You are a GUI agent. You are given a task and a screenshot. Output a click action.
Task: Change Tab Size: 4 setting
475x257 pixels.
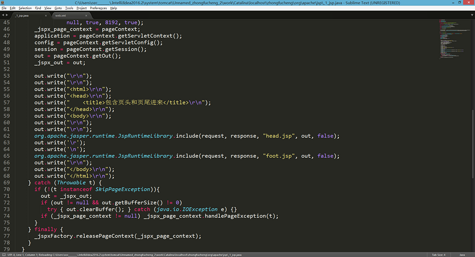click(x=439, y=255)
